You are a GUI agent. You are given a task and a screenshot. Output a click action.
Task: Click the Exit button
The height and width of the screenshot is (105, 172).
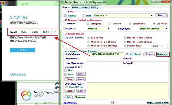pos(69,97)
